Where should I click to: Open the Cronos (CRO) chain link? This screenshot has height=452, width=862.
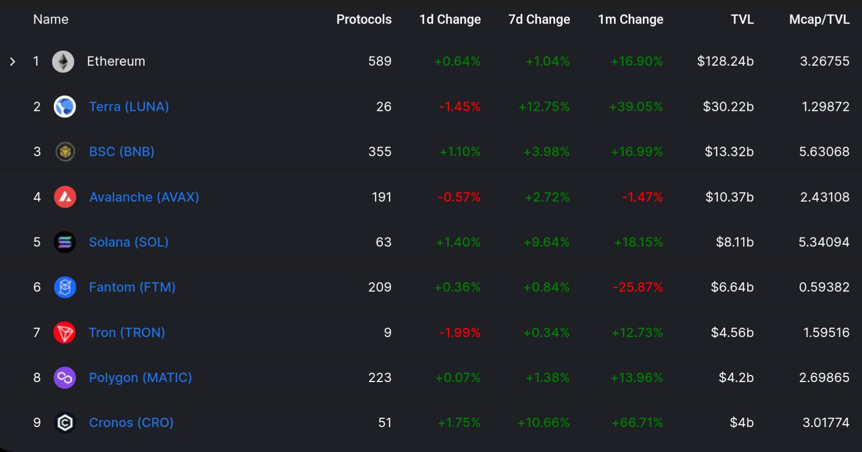click(131, 423)
